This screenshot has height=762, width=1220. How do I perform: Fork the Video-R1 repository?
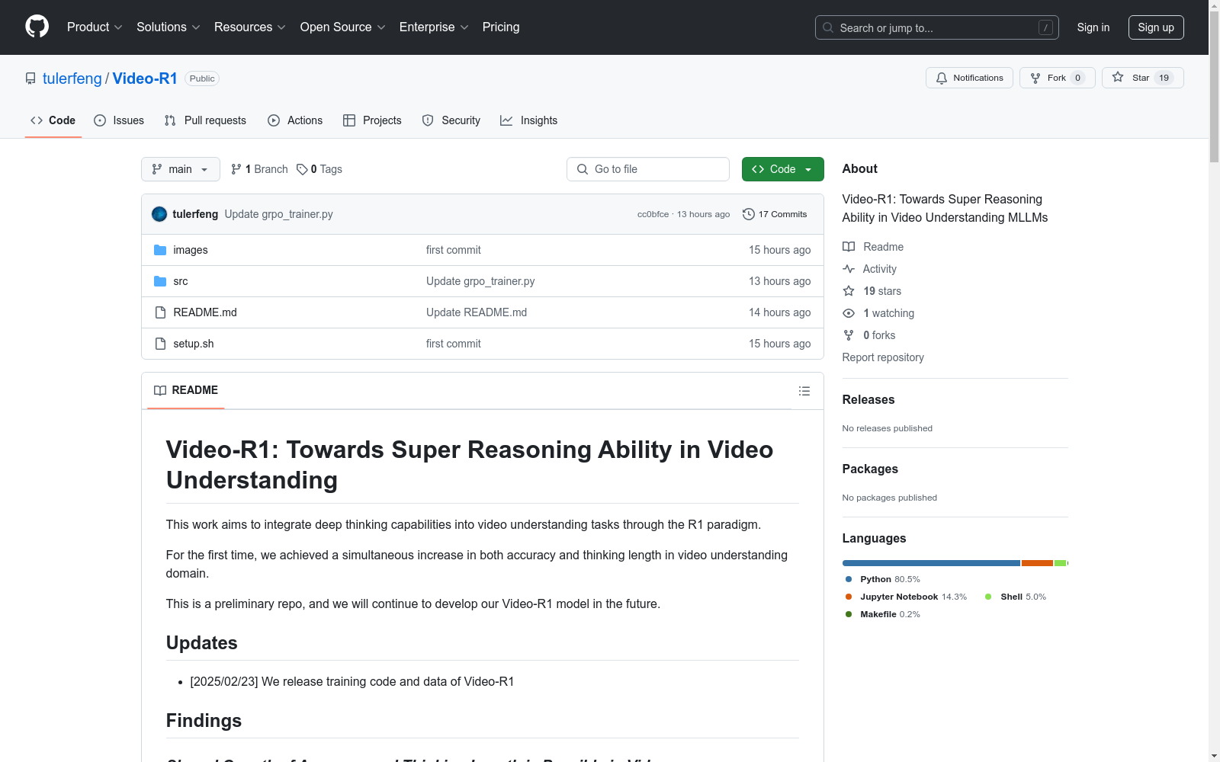pos(1058,78)
